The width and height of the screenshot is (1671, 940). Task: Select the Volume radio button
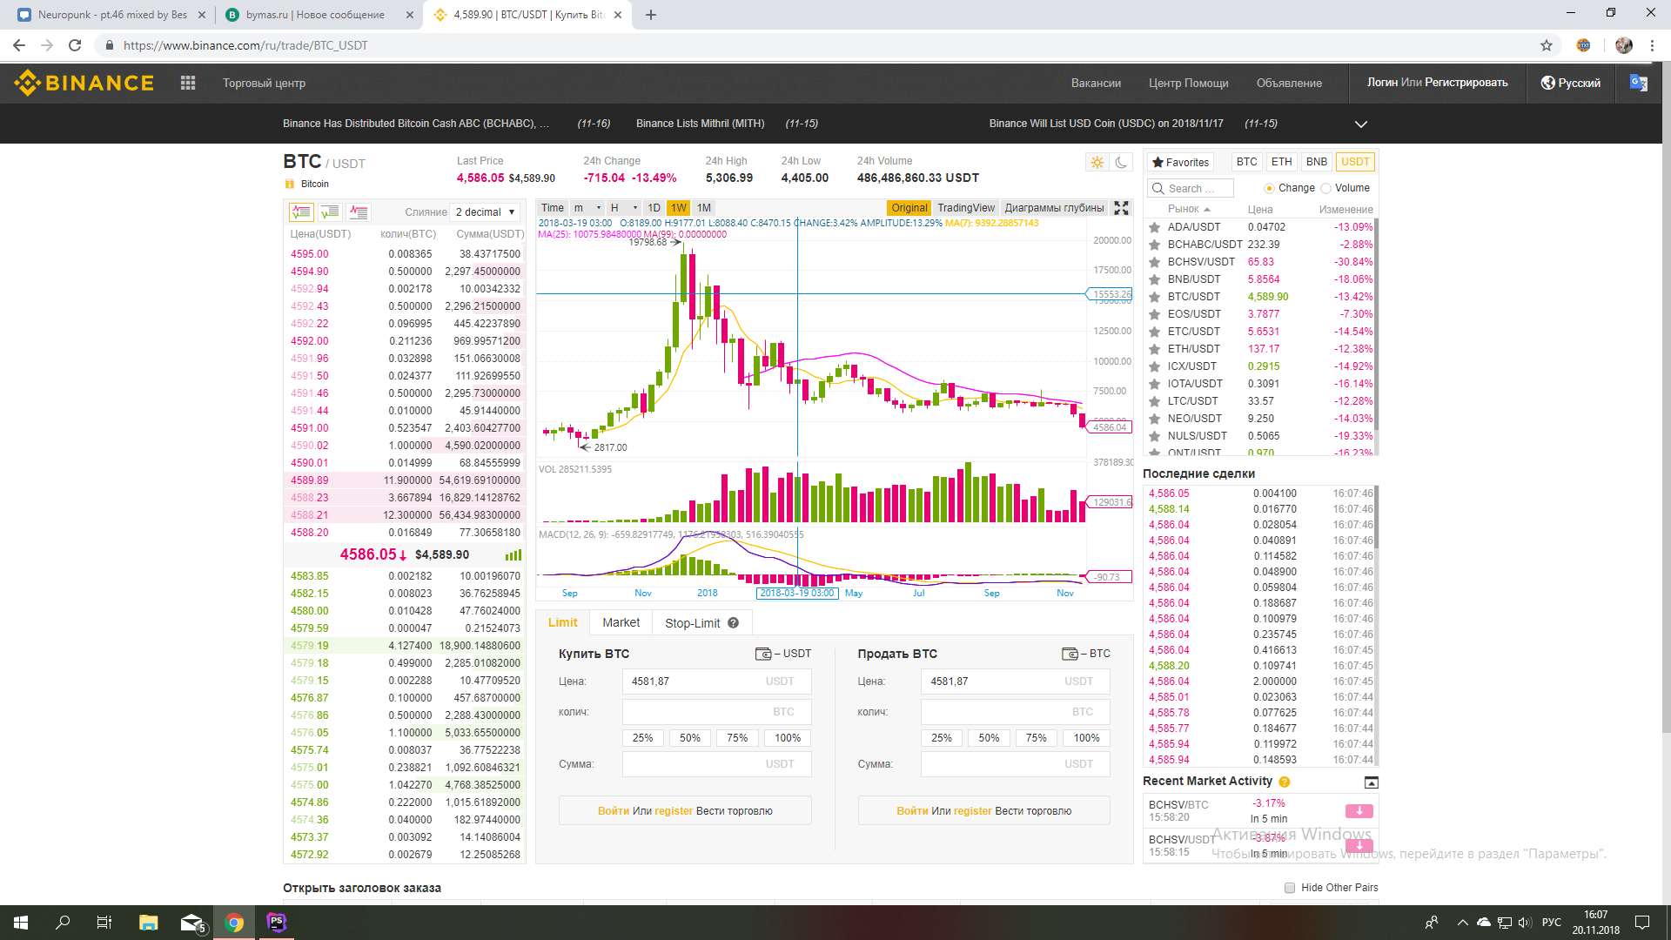click(x=1326, y=188)
